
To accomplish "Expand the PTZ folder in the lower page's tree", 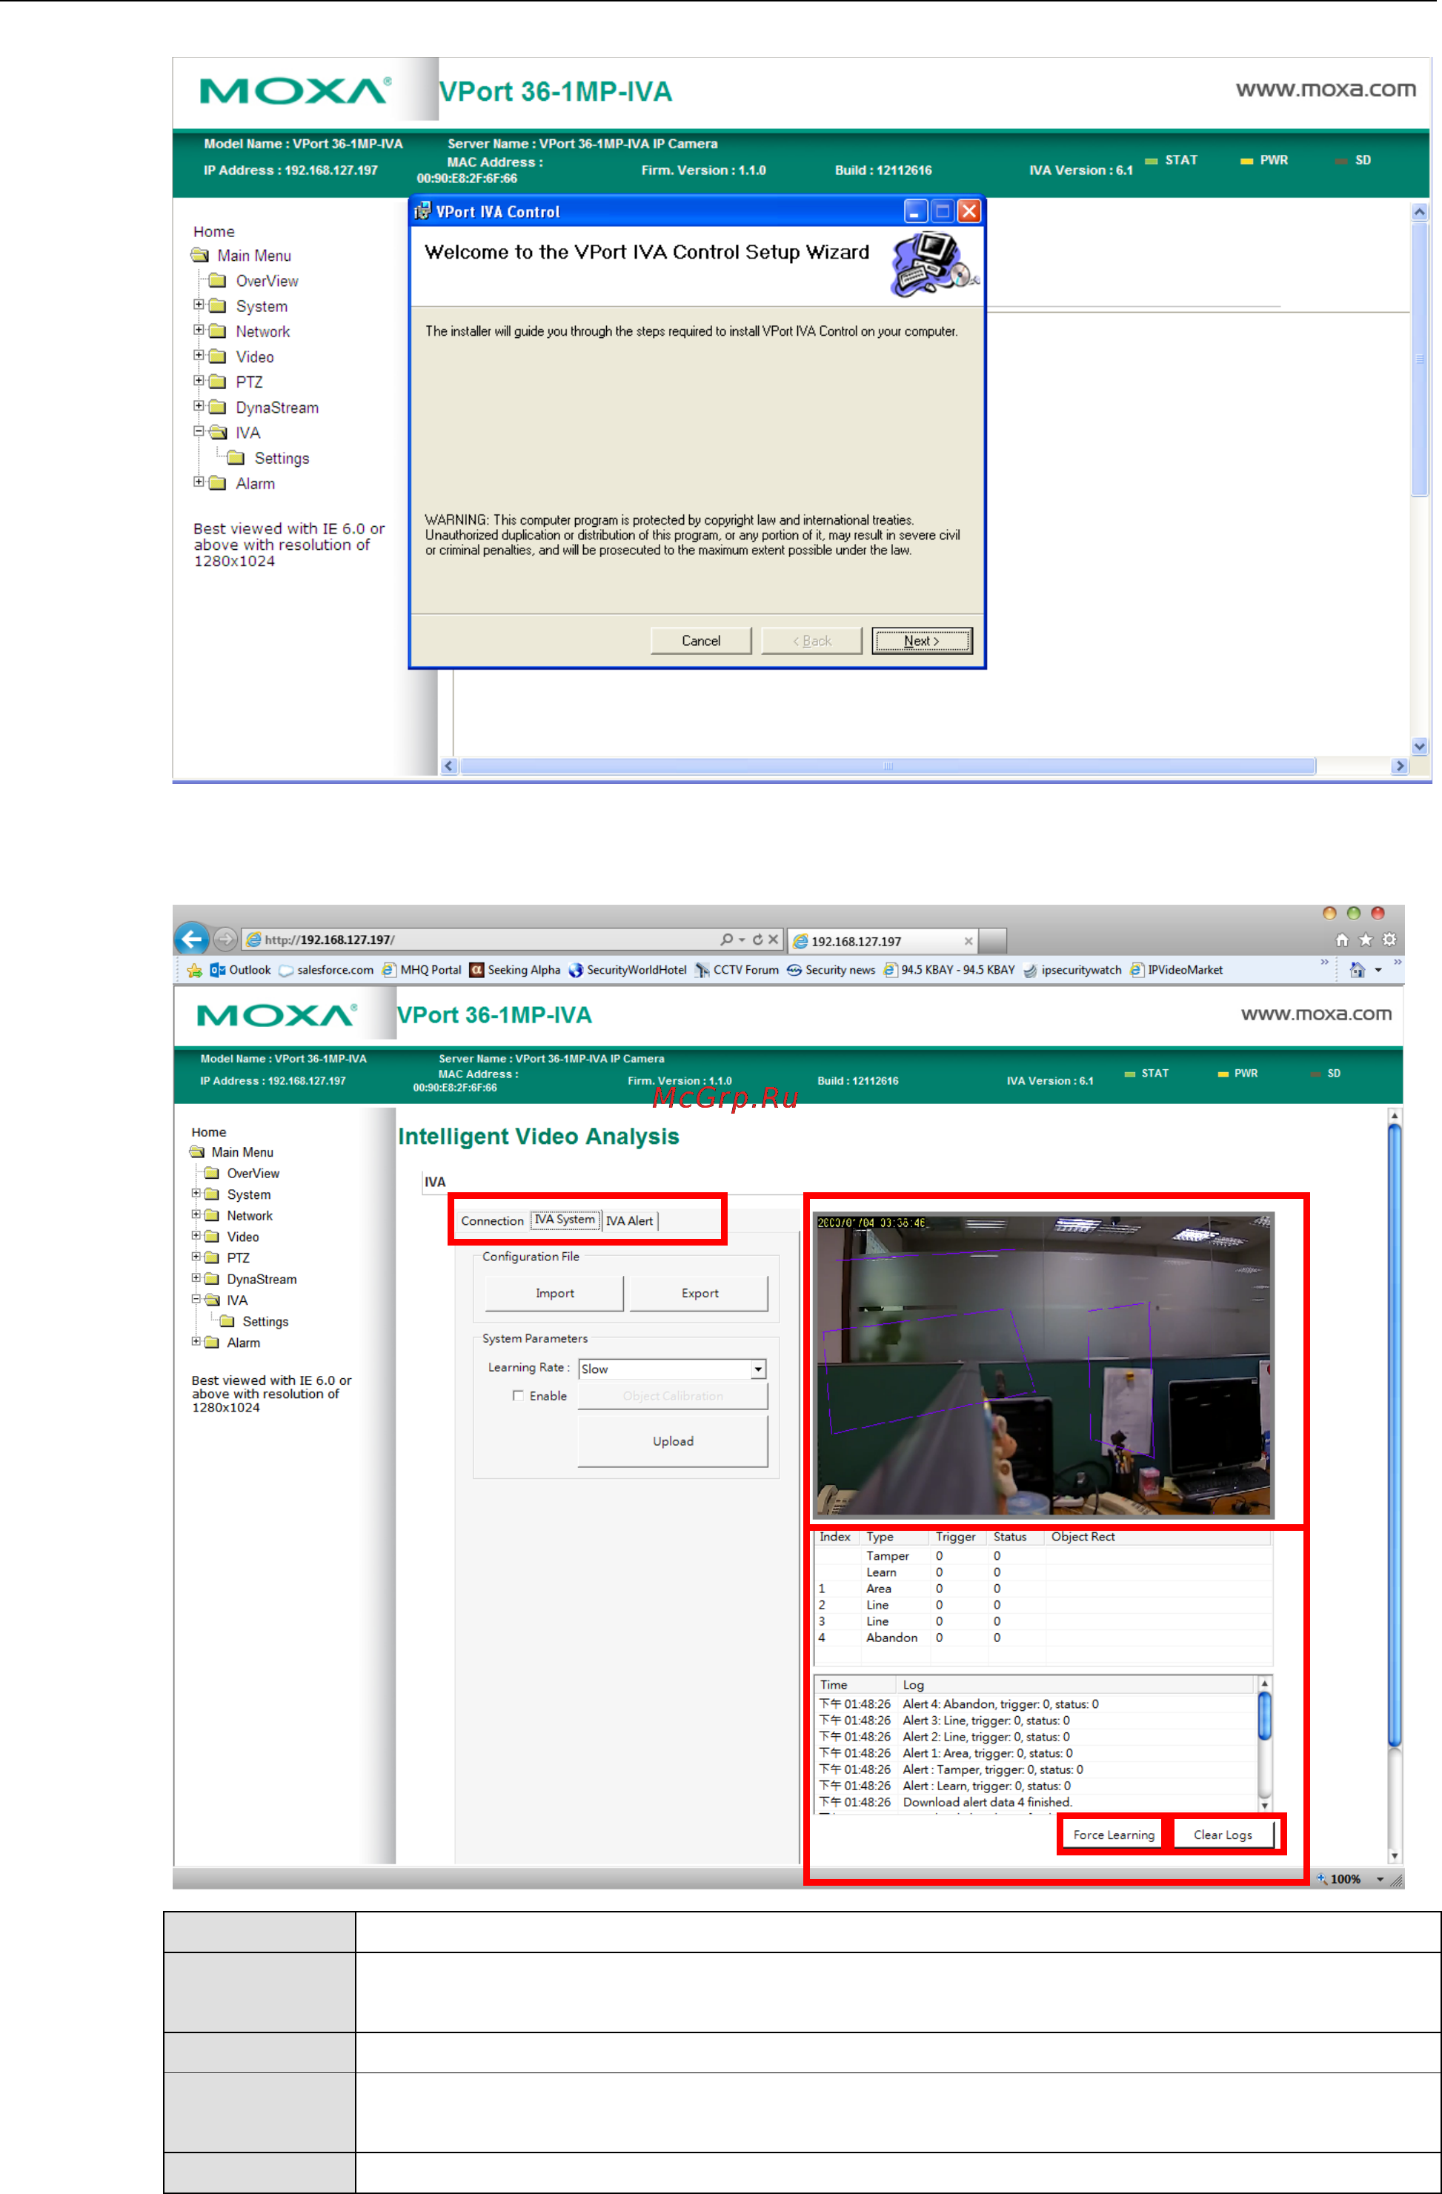I will pyautogui.click(x=196, y=1257).
